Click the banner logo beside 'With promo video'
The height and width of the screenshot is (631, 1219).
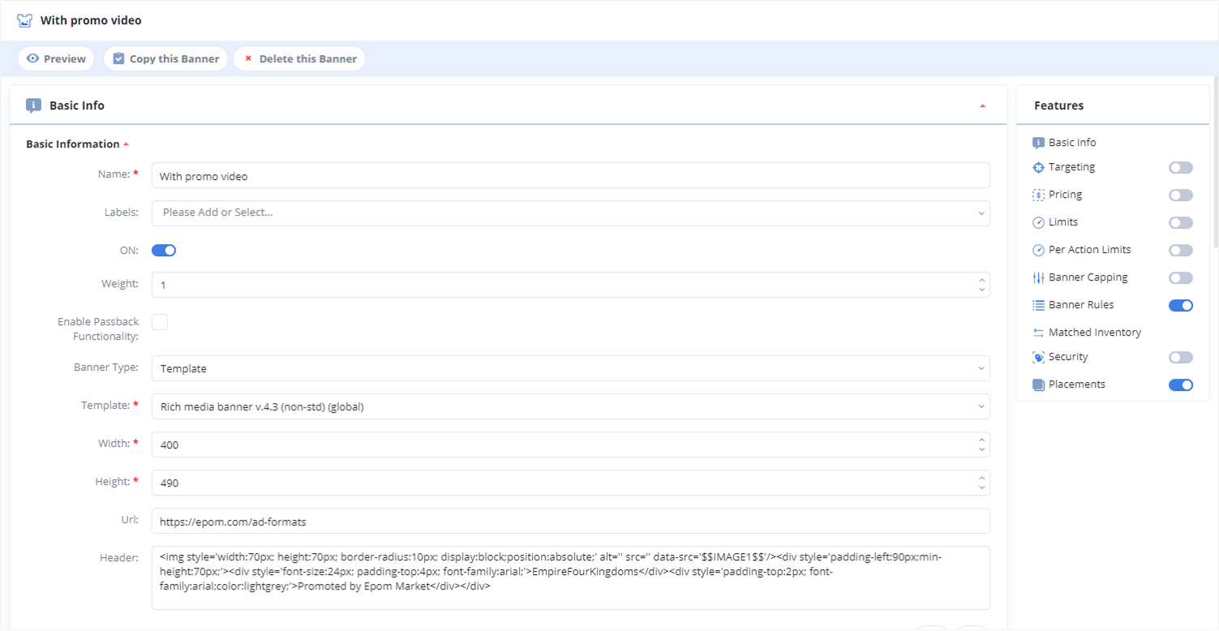point(24,19)
